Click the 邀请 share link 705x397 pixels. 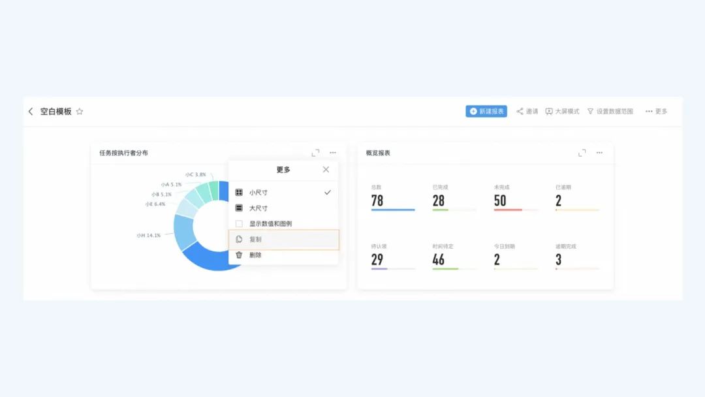(x=527, y=112)
